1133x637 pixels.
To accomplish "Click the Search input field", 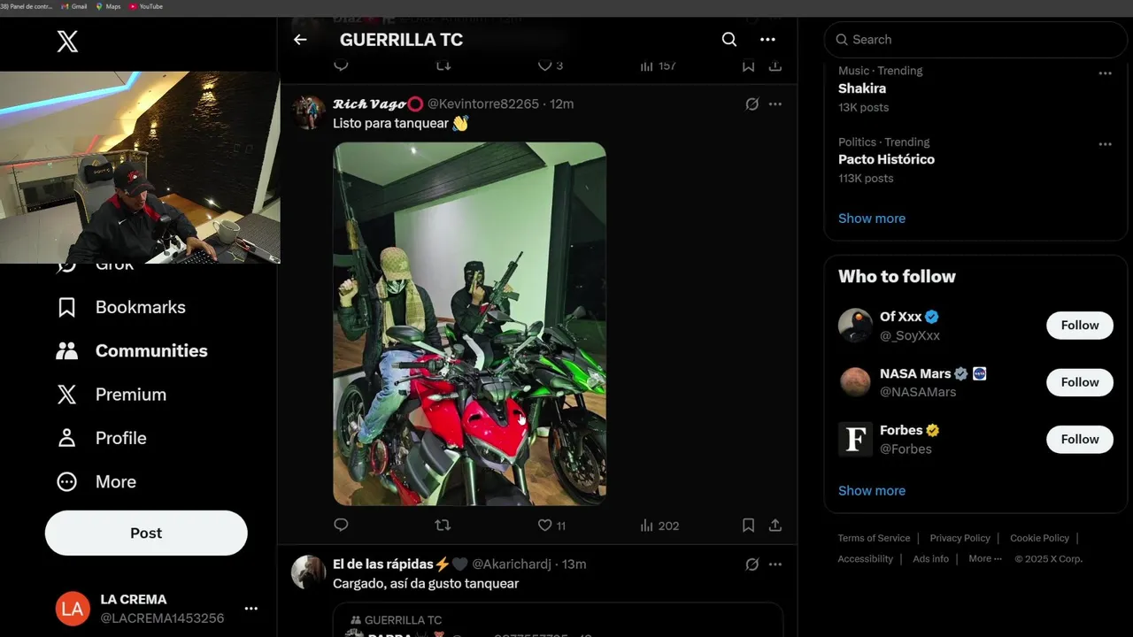I will [975, 40].
